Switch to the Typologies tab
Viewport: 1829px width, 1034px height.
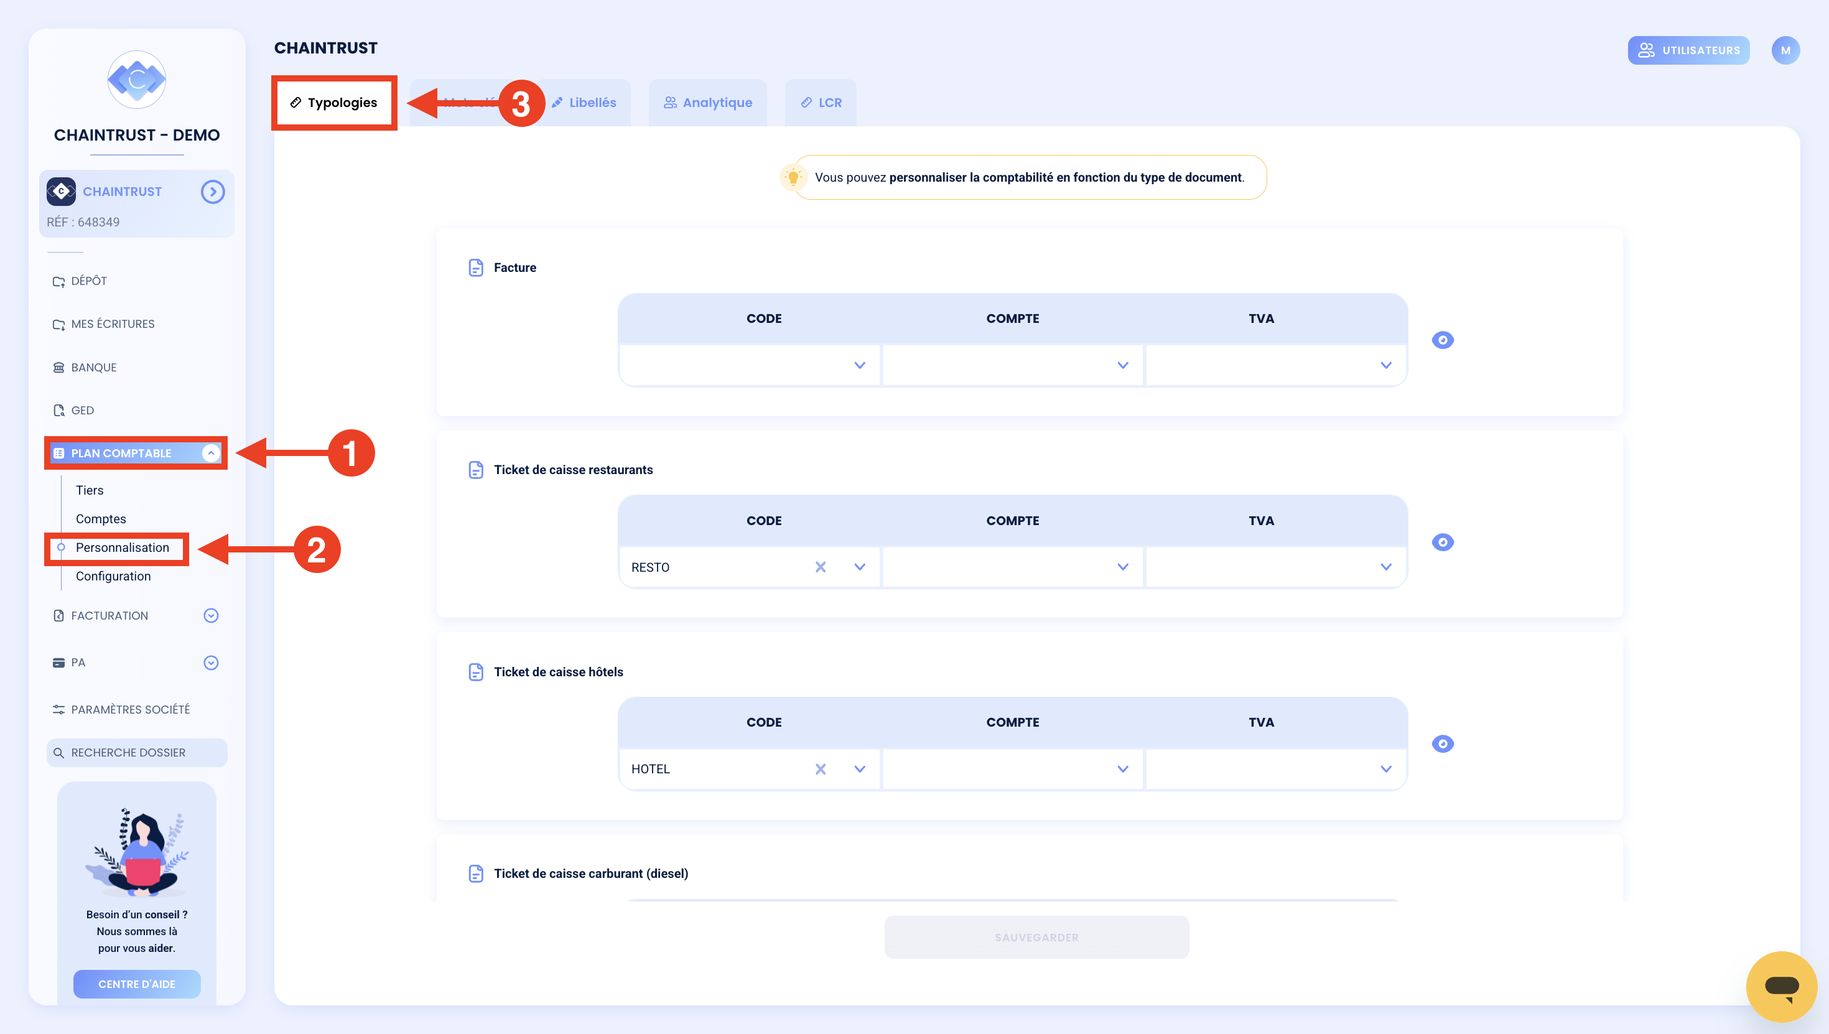coord(333,103)
